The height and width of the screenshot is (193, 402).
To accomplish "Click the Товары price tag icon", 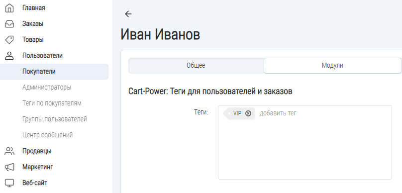I will point(9,40).
